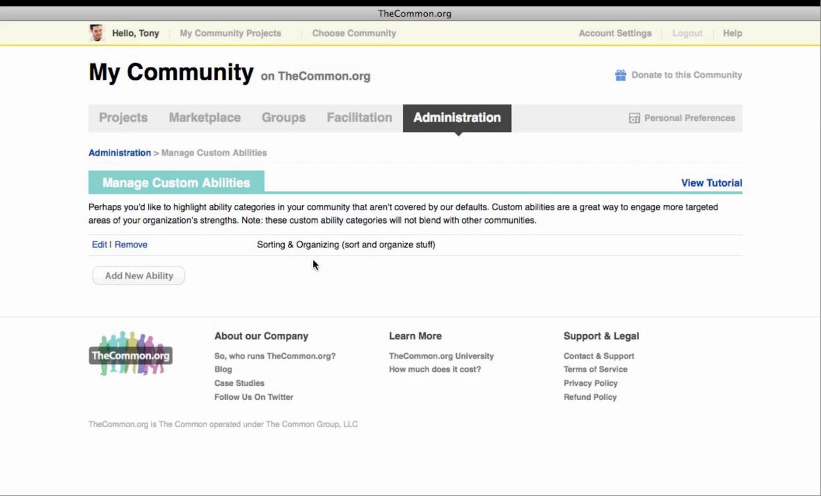
Task: Click the gift icon beside Donate
Action: click(620, 75)
